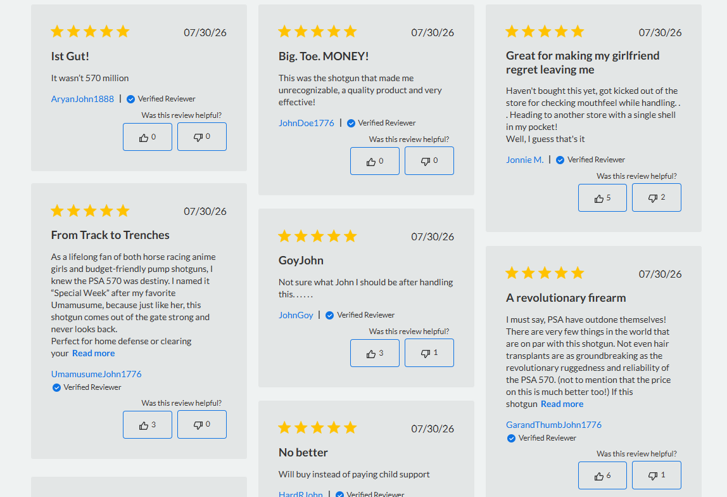Downvote 'From Track to Trenches' review
The width and height of the screenshot is (727, 497).
(x=201, y=425)
